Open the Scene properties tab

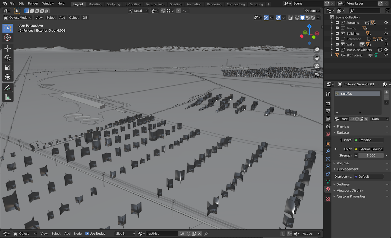(328, 126)
